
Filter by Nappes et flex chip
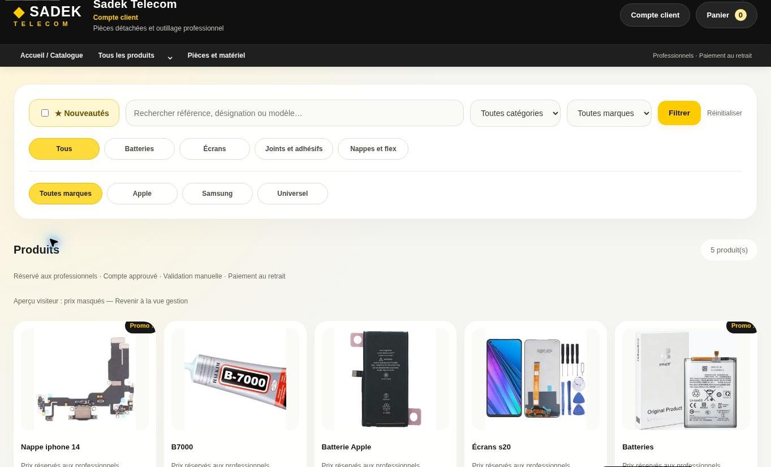(x=373, y=149)
